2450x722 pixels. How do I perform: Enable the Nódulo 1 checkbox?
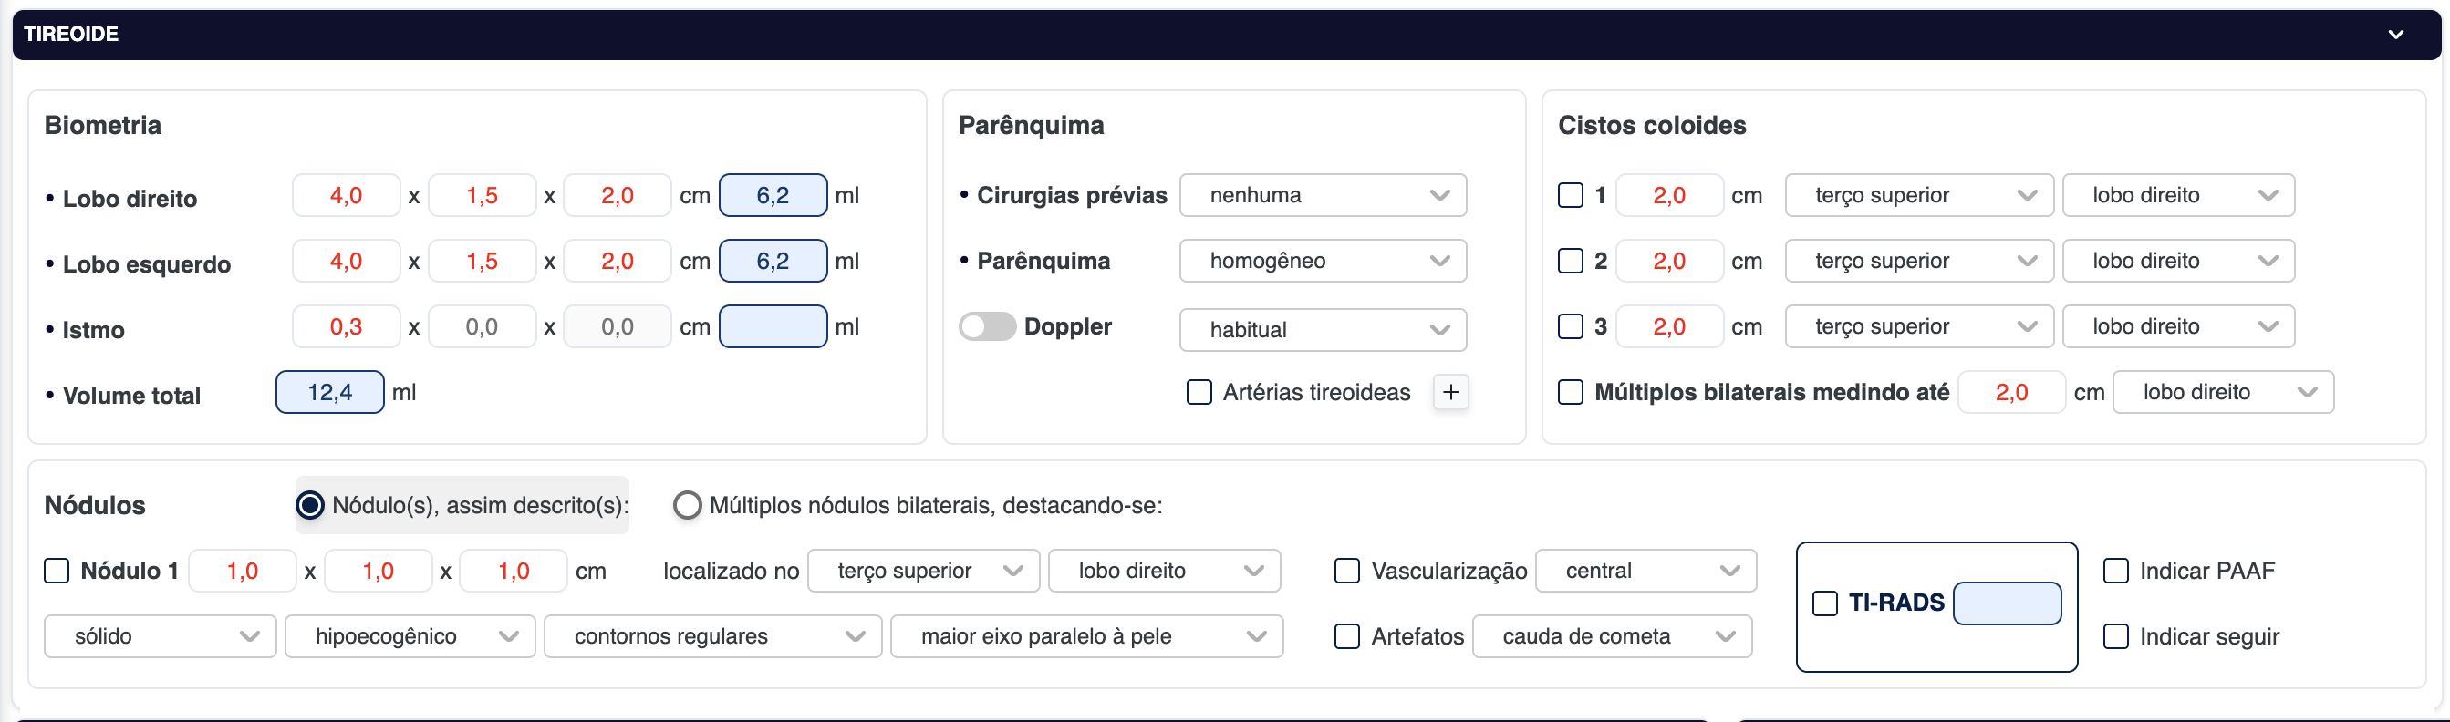57,571
